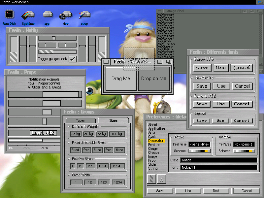Open the Ram Disk desktop icon
This screenshot has width=264, height=198.
pos(10,17)
